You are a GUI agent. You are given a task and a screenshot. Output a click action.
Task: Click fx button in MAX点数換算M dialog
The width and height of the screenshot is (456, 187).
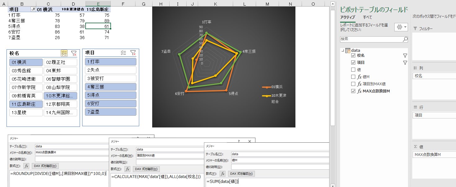click(27, 166)
